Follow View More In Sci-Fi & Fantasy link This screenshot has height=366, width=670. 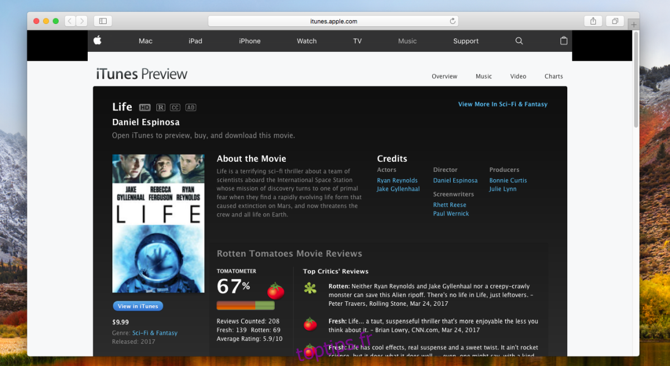[x=502, y=104]
